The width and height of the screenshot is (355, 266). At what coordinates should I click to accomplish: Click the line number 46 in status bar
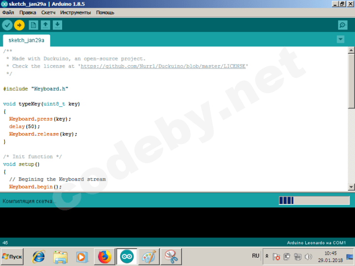(x=5, y=243)
